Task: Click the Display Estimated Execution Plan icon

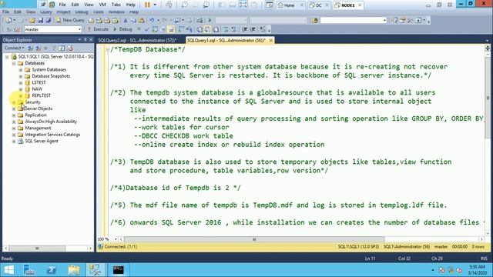Action: tap(155, 29)
